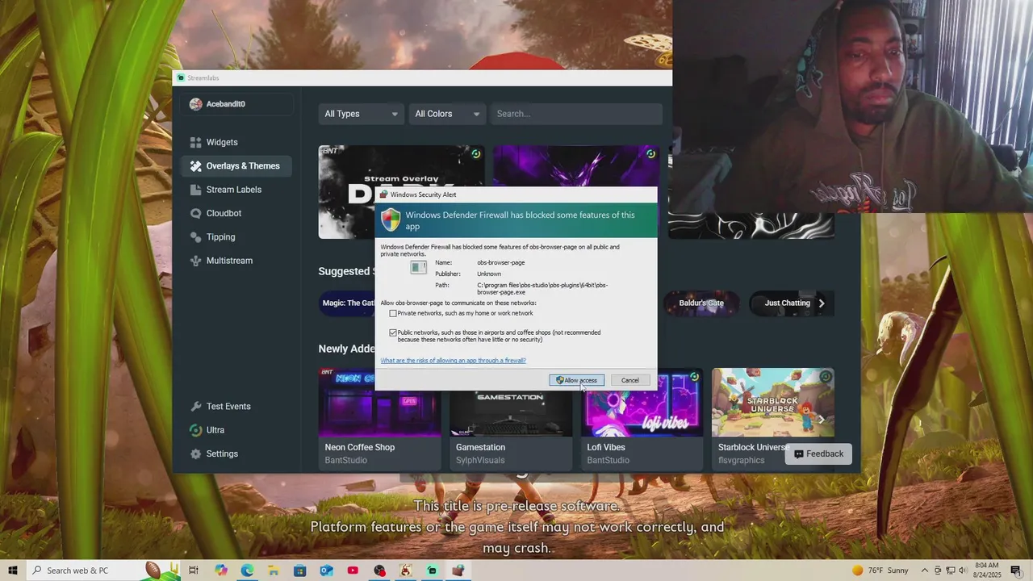Open Microsoft Edge from the taskbar
This screenshot has width=1033, height=581.
pyautogui.click(x=247, y=571)
